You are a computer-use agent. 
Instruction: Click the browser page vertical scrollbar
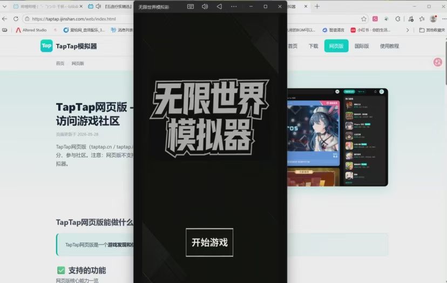445,63
